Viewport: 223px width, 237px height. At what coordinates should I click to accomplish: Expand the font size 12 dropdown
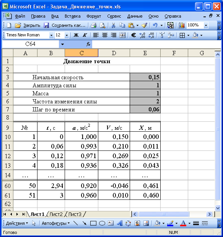[67, 35]
